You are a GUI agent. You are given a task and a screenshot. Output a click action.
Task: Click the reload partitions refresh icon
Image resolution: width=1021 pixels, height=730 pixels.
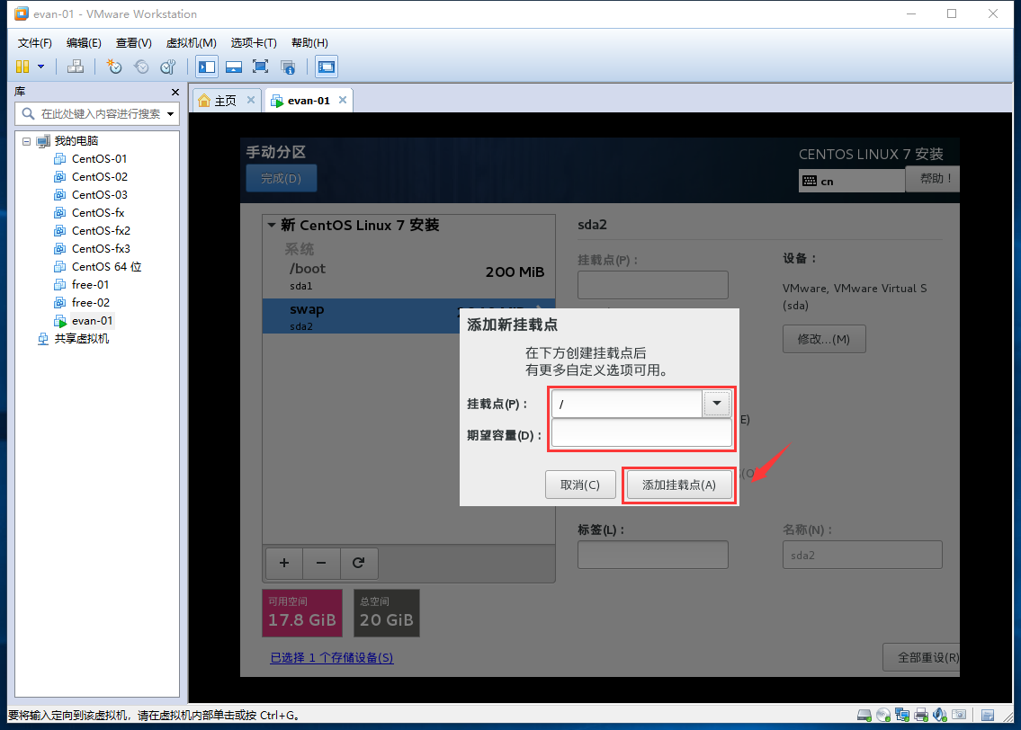[x=358, y=563]
